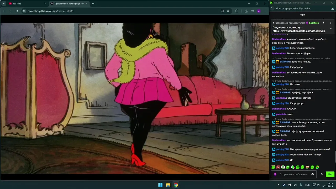Screen dimensions: 336x189
Task: Click hoolitych username in the pinned message
Action: click(314, 23)
